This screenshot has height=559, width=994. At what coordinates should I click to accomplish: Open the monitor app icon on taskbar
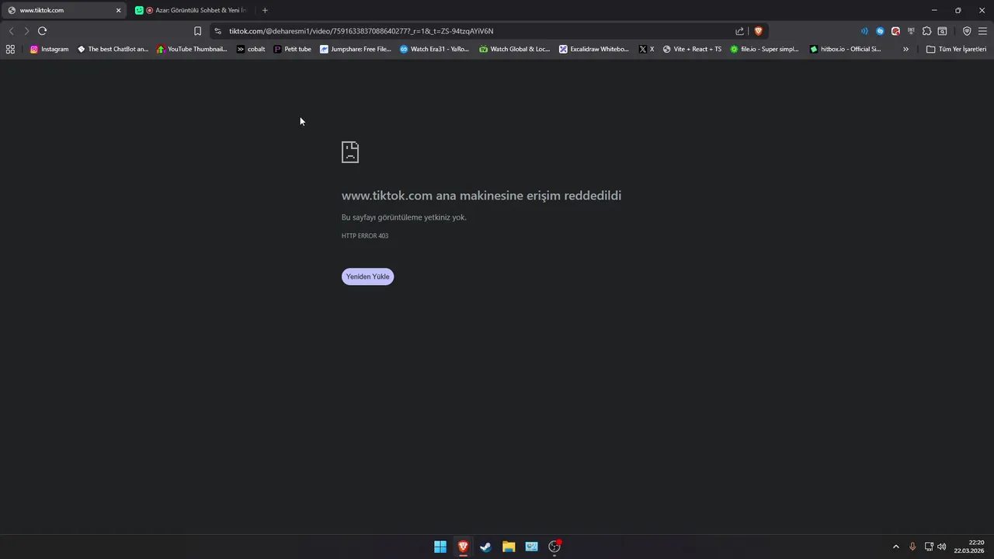(x=531, y=547)
